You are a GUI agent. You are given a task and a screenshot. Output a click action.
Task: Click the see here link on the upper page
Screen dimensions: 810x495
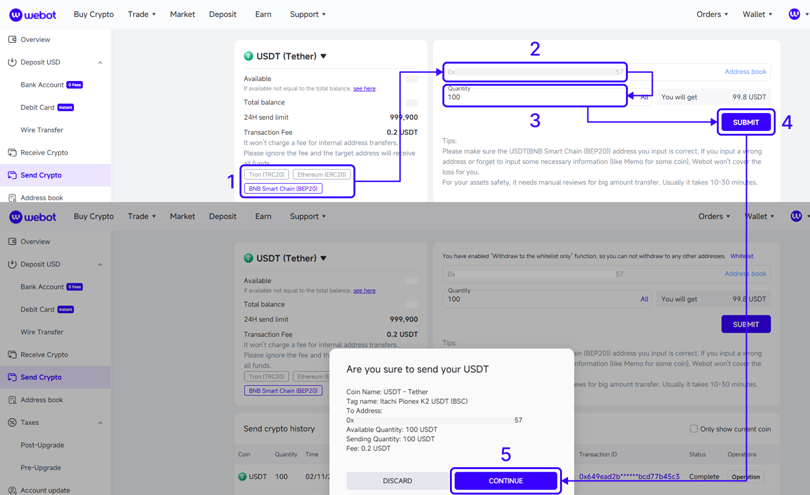364,89
